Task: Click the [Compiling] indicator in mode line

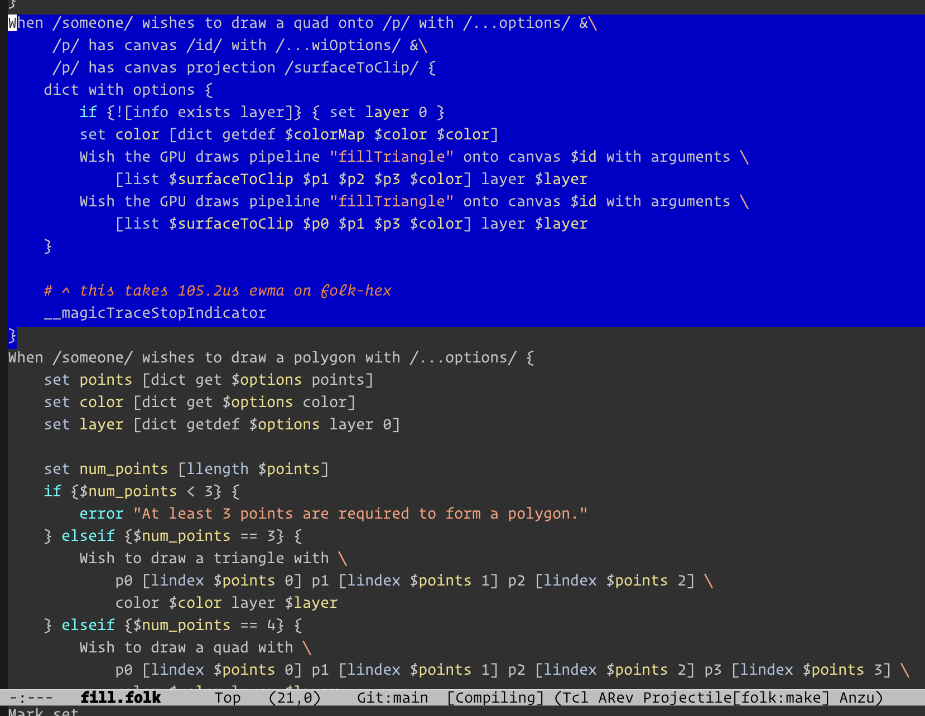Action: point(495,698)
